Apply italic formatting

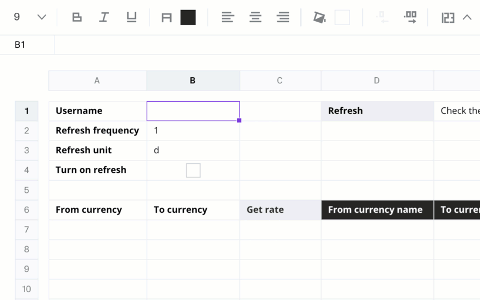point(104,17)
